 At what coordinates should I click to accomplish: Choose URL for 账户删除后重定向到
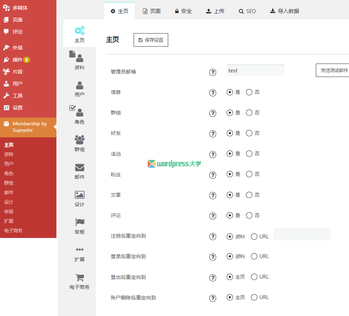pos(254,297)
